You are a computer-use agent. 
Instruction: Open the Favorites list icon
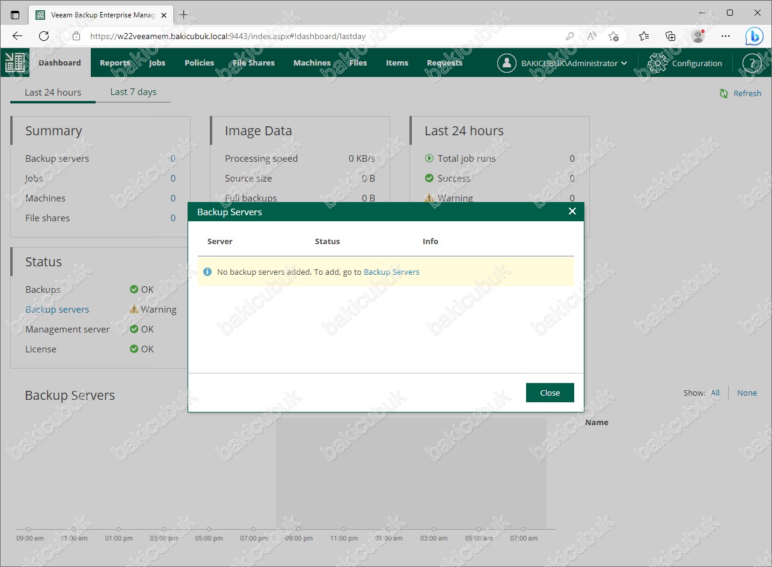tap(644, 36)
